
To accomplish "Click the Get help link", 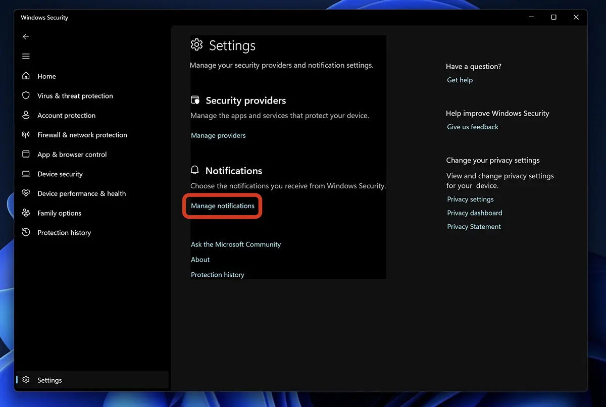I will (x=460, y=80).
